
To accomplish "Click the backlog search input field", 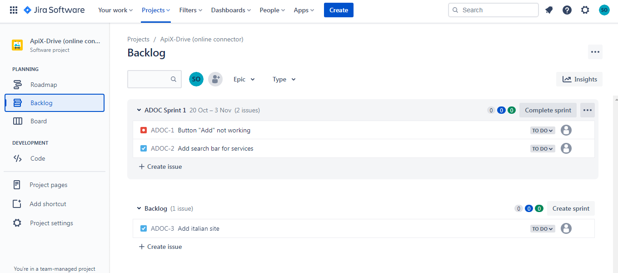I will [x=149, y=79].
